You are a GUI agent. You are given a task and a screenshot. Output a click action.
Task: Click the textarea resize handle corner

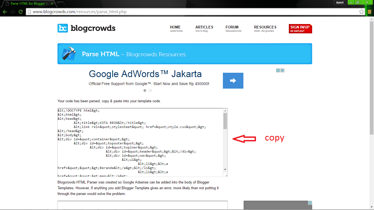pos(225,174)
